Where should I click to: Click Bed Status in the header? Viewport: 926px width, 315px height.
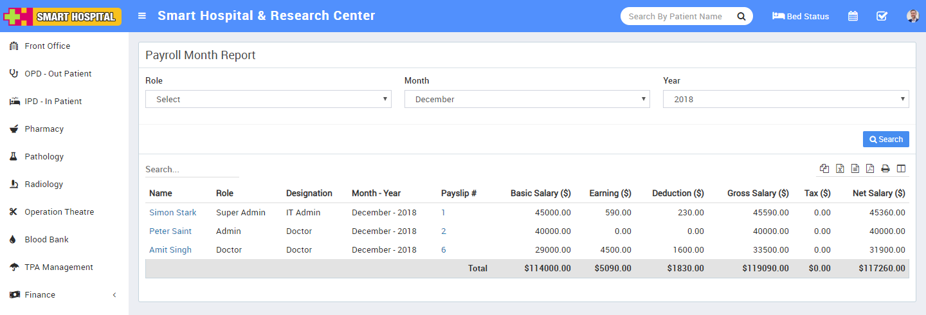801,16
